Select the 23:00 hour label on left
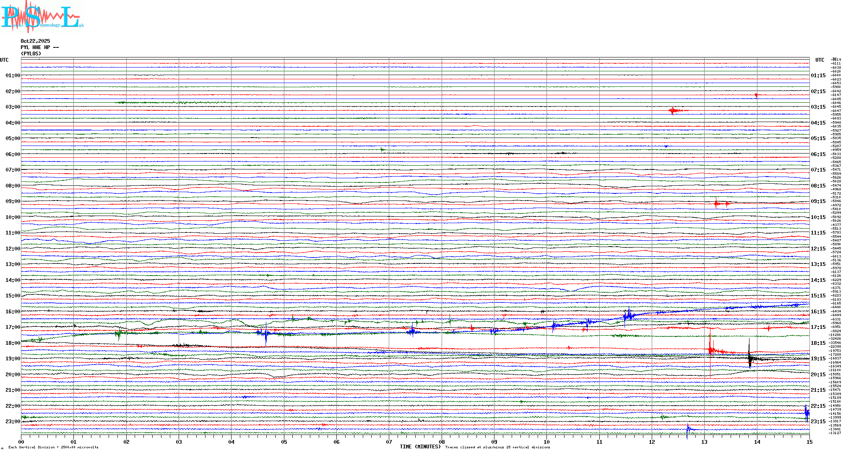Screen dimensions: 843x453 (13, 422)
